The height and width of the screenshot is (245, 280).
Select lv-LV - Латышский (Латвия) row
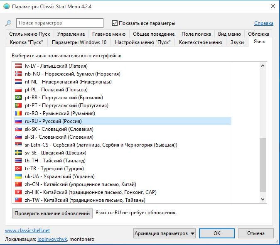(x=123, y=66)
